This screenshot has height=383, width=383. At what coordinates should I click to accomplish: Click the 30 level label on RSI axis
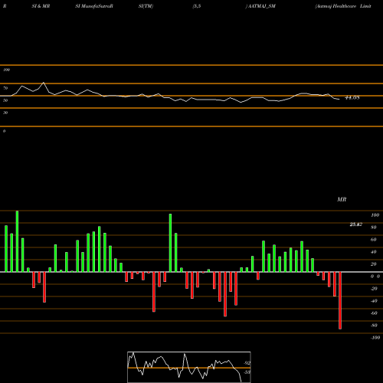pyautogui.click(x=5, y=113)
